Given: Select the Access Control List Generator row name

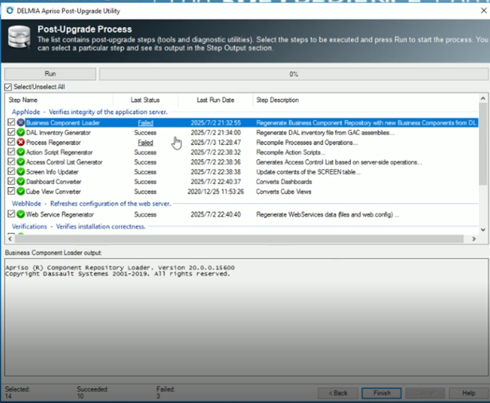Looking at the screenshot, I should [64, 163].
